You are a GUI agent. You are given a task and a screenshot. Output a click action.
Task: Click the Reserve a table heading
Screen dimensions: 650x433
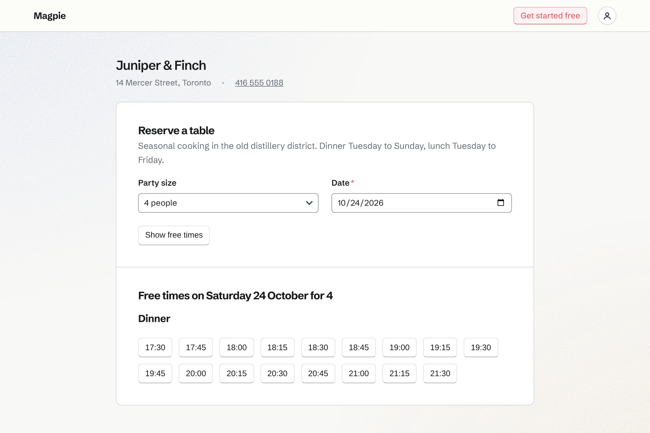176,131
